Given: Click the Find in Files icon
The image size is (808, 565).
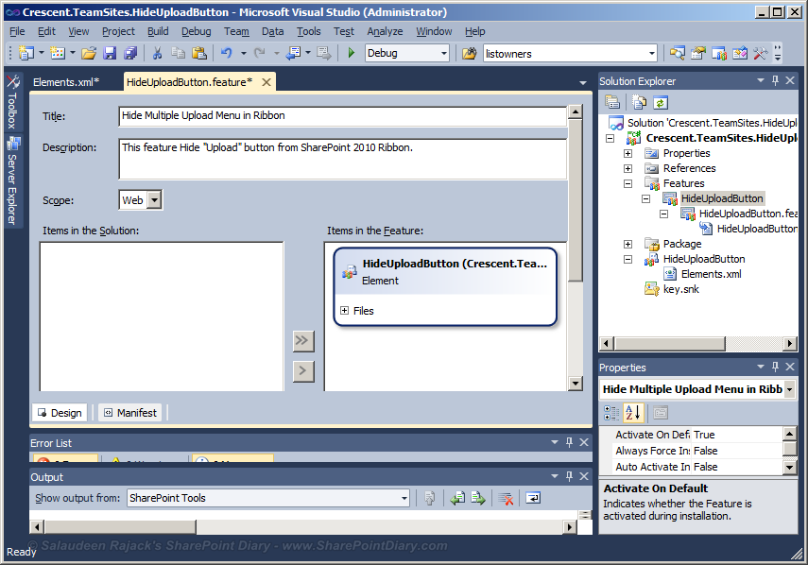Looking at the screenshot, I should click(469, 53).
